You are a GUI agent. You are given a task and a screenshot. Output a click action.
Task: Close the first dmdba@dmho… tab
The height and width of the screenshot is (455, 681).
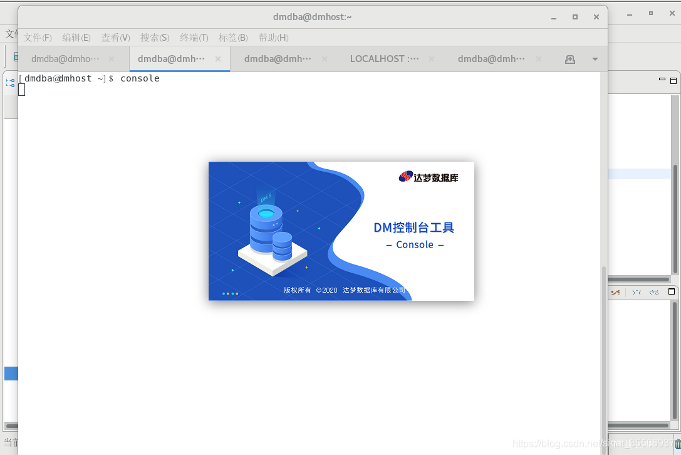tap(112, 59)
